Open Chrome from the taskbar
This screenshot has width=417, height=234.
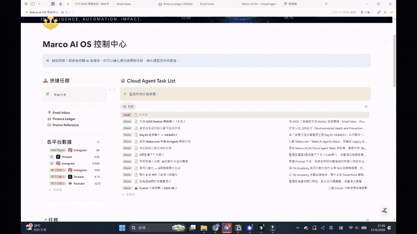216,228
